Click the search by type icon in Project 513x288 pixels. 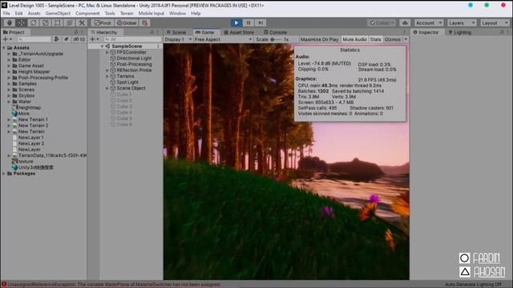point(57,39)
